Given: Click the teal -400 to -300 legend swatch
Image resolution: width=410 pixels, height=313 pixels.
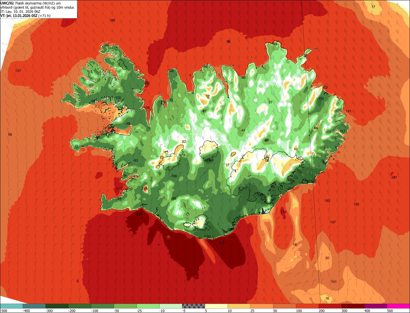Looking at the screenshot, I should coord(34,306).
